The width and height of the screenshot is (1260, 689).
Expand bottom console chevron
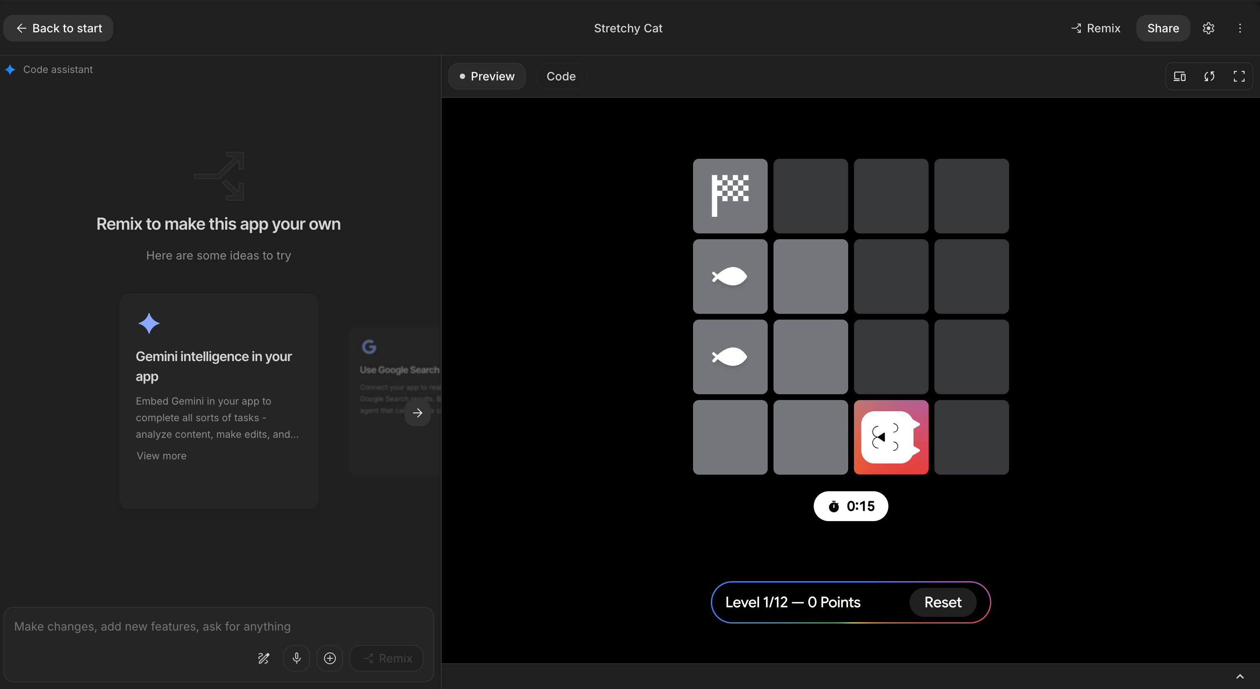(x=1239, y=677)
